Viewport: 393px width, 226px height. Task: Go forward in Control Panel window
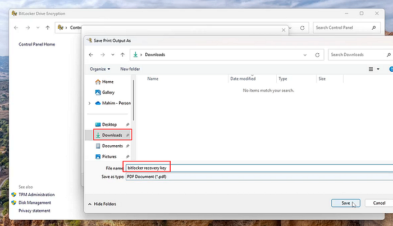[28, 27]
